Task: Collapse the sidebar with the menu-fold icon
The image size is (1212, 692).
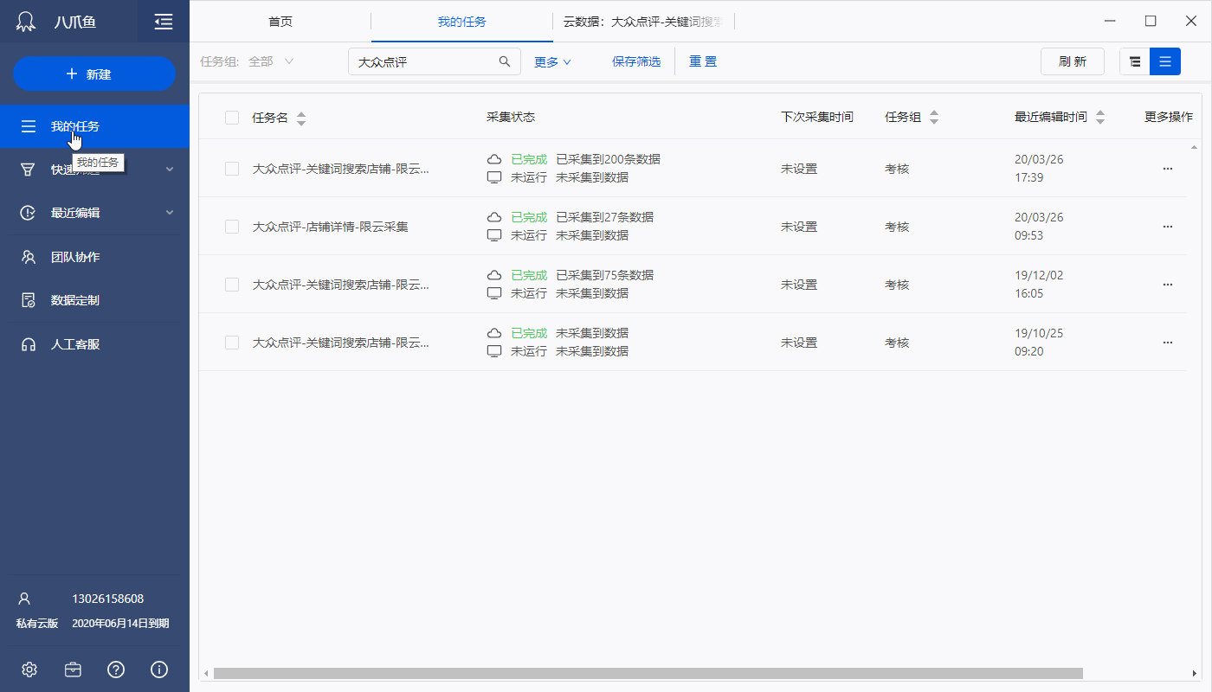Action: tap(164, 22)
